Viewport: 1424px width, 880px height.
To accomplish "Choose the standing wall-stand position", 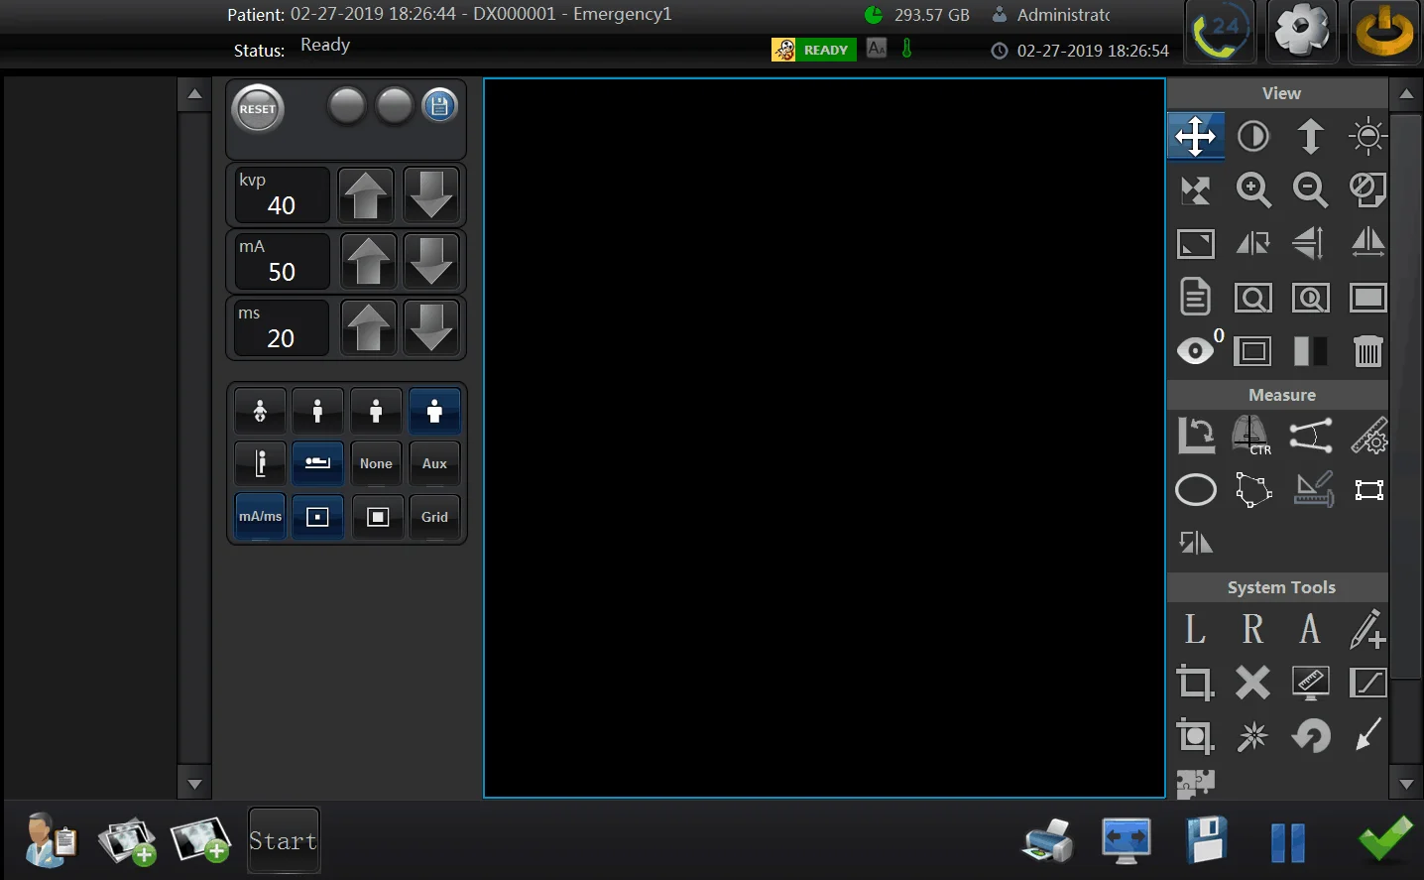I will (x=260, y=463).
